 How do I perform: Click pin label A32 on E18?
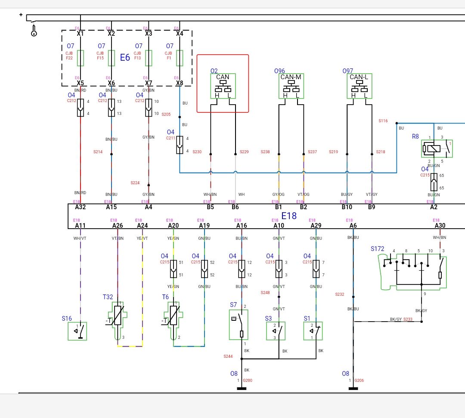[x=81, y=207]
